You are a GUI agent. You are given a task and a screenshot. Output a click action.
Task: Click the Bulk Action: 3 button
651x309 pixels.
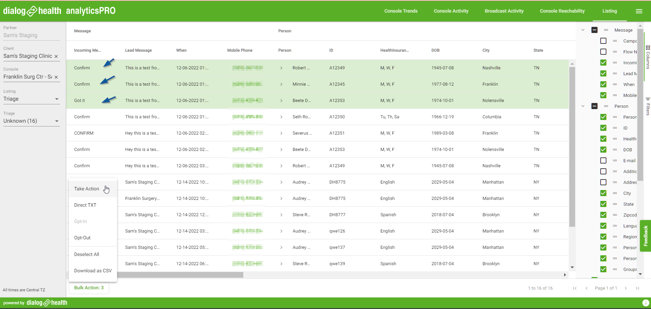point(89,288)
